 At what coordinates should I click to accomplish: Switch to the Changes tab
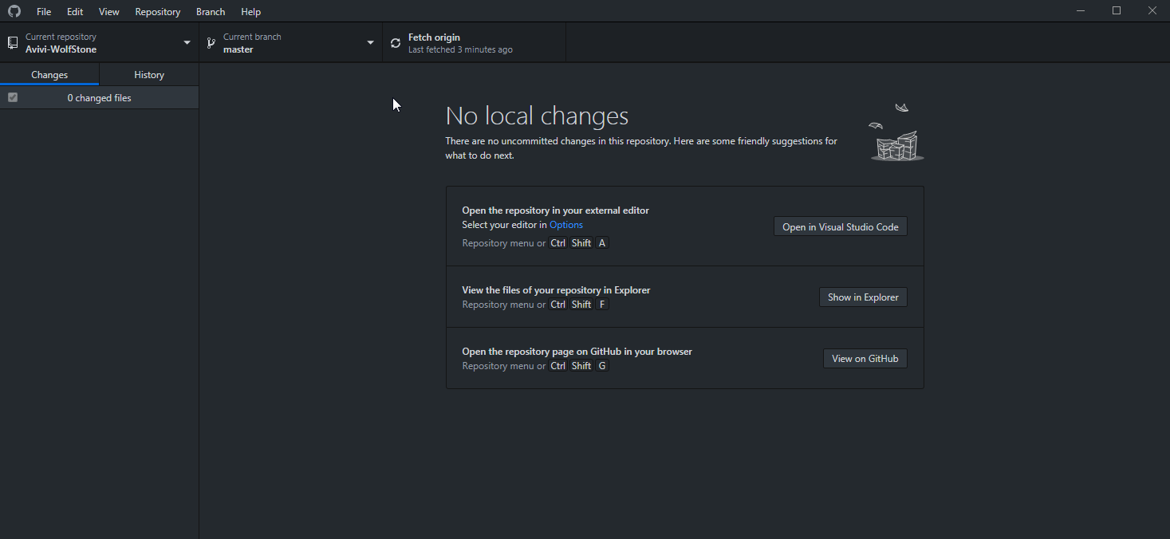pyautogui.click(x=49, y=75)
